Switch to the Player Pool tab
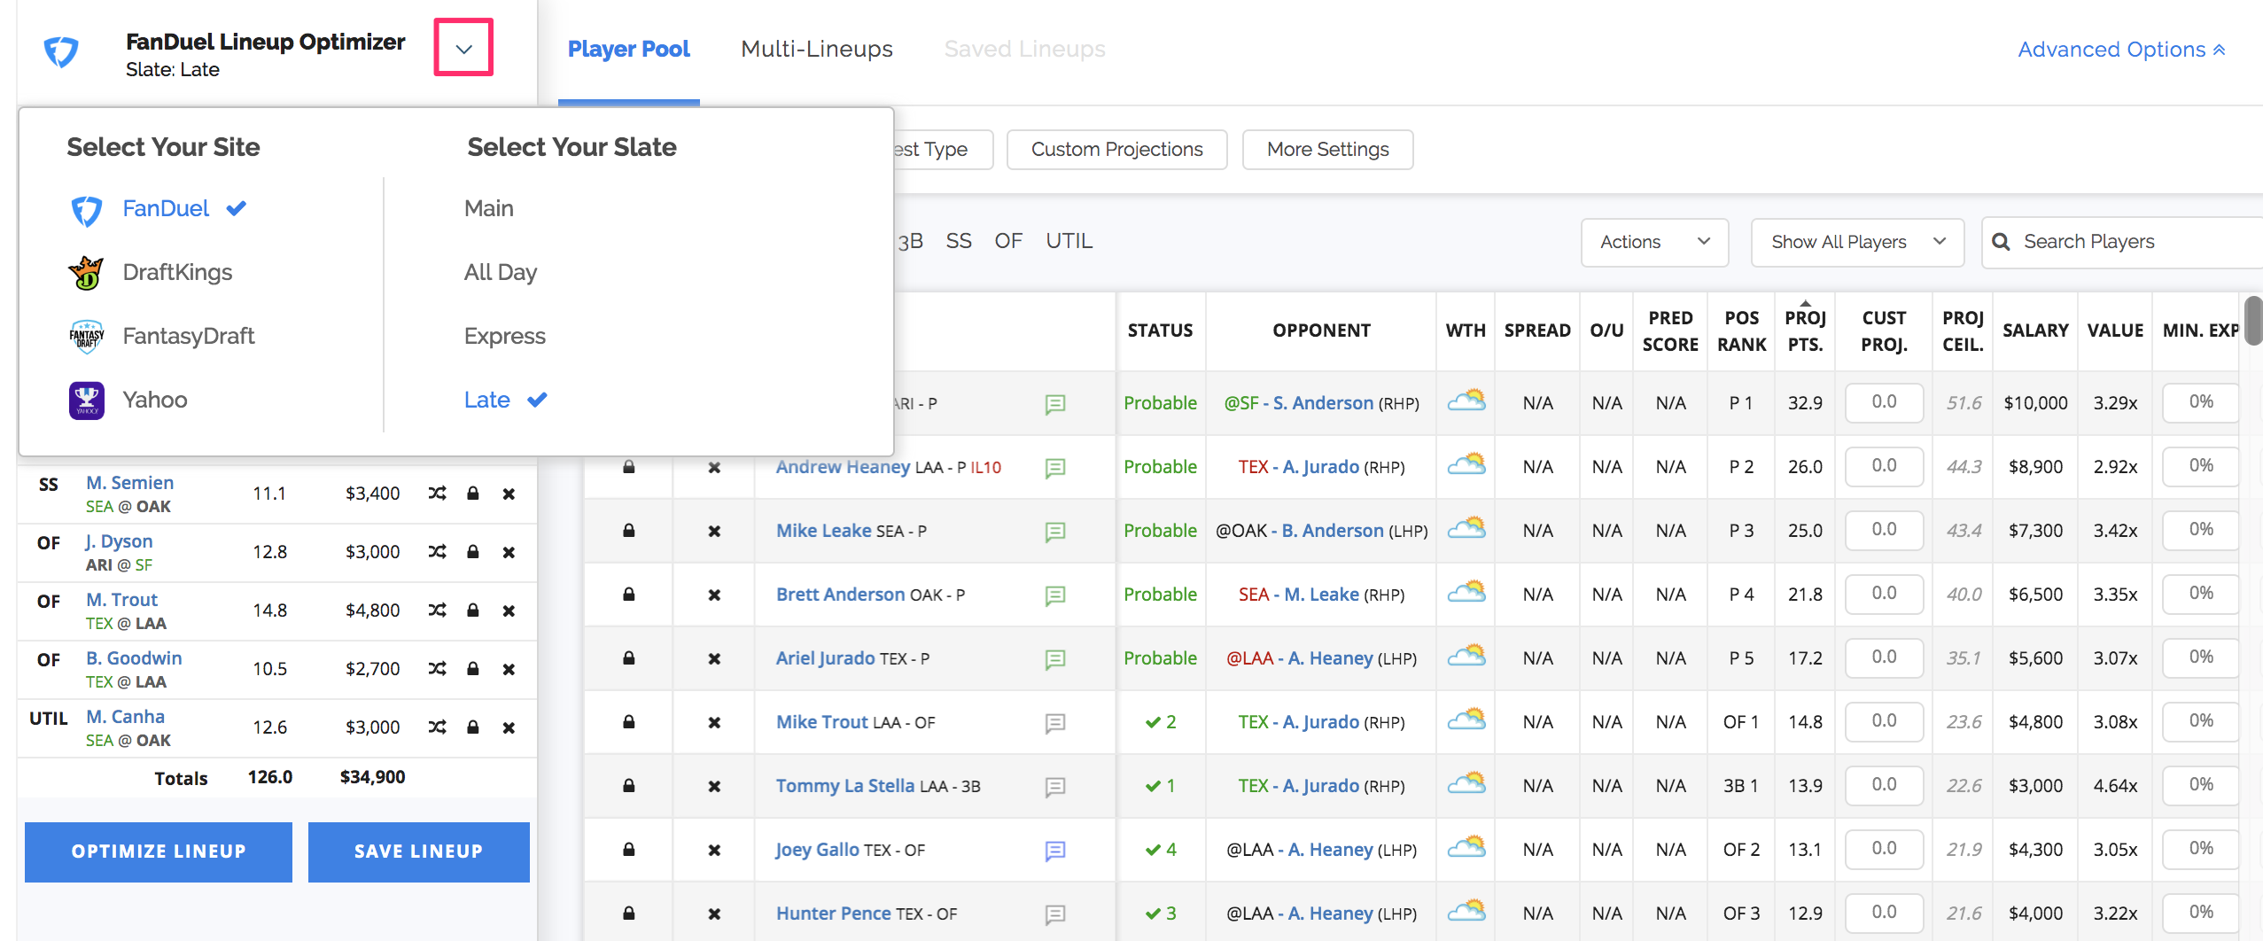The height and width of the screenshot is (941, 2263). click(628, 49)
